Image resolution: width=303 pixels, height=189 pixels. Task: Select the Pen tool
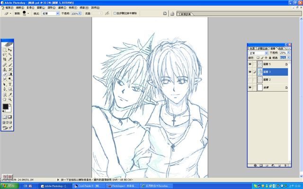tap(5, 89)
